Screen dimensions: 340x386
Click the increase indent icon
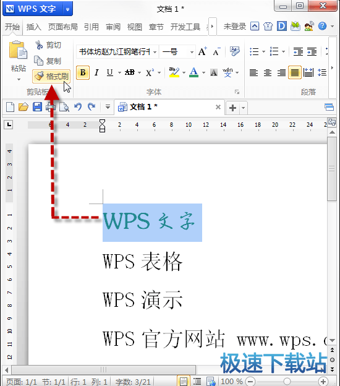click(x=312, y=51)
